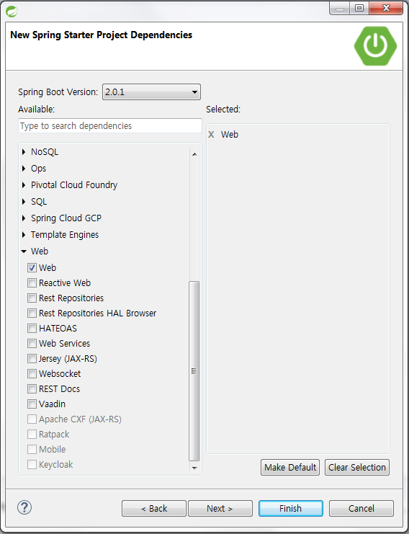Remove Web using the X icon in Selected
409x534 pixels.
point(211,135)
